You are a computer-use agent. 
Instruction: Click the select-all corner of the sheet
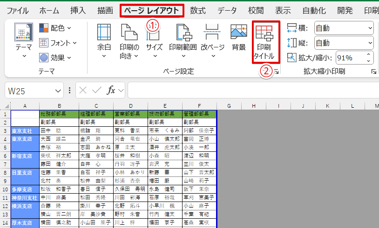[5, 106]
